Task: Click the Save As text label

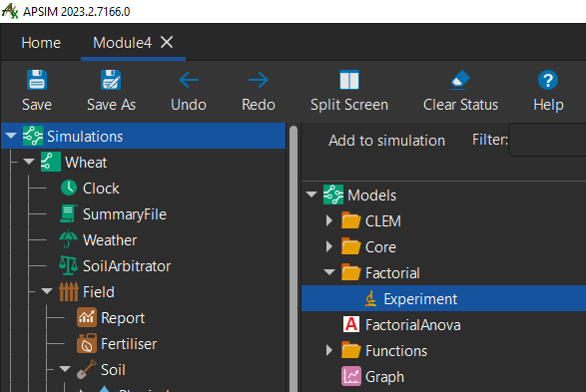Action: coord(111,105)
